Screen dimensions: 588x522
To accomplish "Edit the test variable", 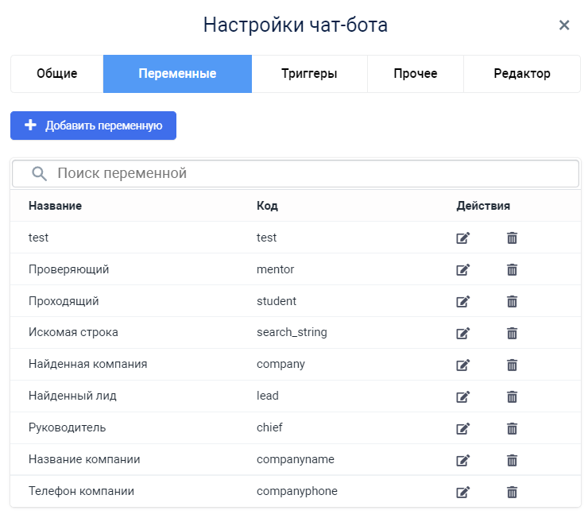I will [x=463, y=238].
